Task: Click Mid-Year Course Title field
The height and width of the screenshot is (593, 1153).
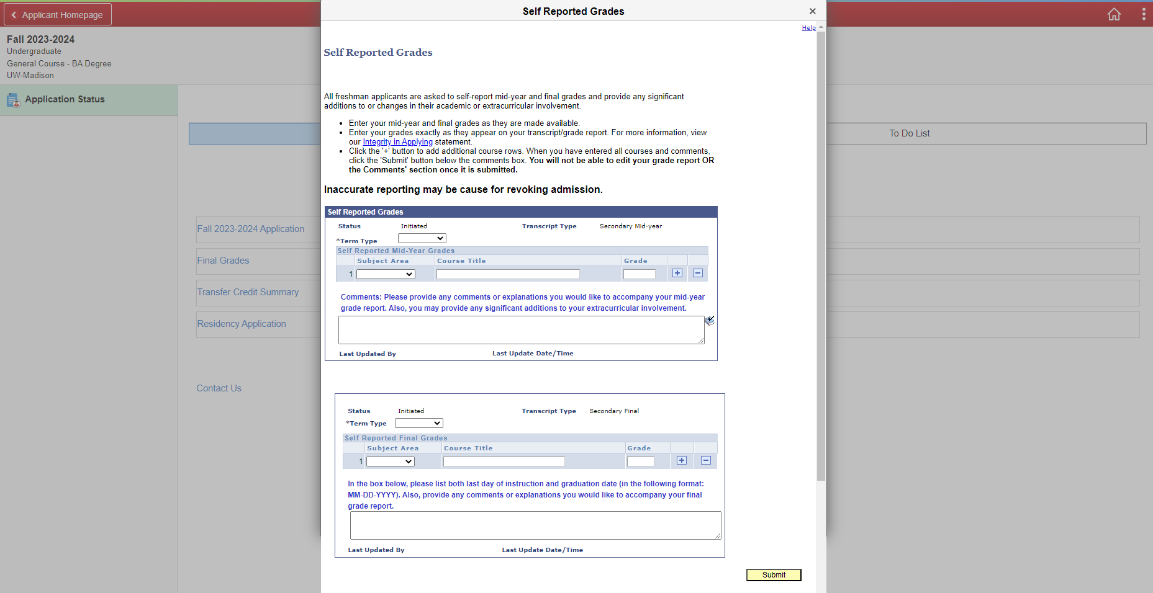Action: [508, 274]
